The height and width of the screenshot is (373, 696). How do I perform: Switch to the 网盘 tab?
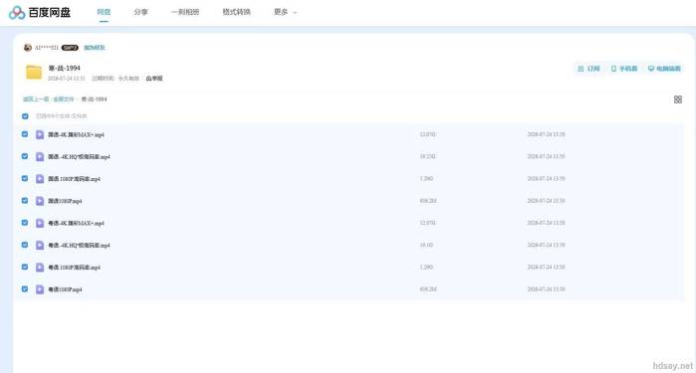tap(104, 12)
